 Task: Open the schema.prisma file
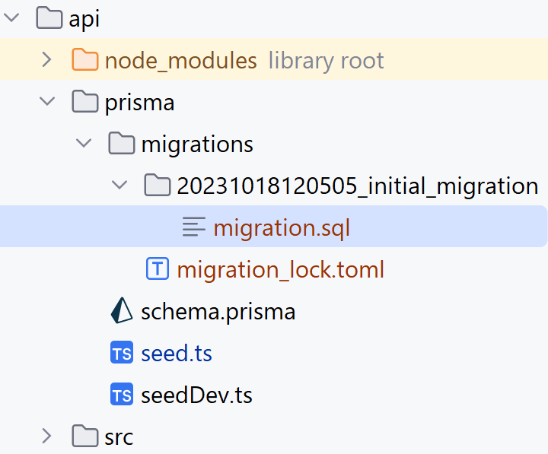(x=218, y=312)
